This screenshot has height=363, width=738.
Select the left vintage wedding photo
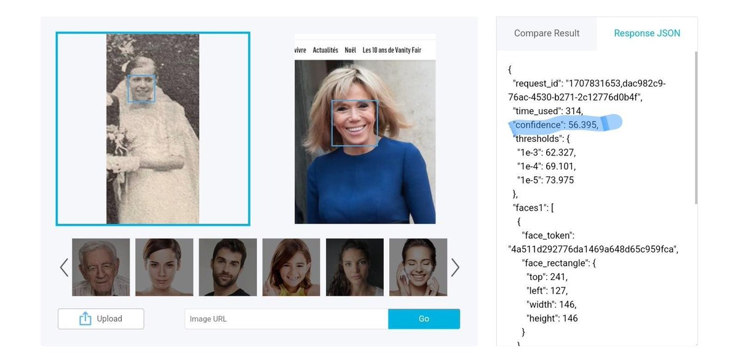(153, 129)
